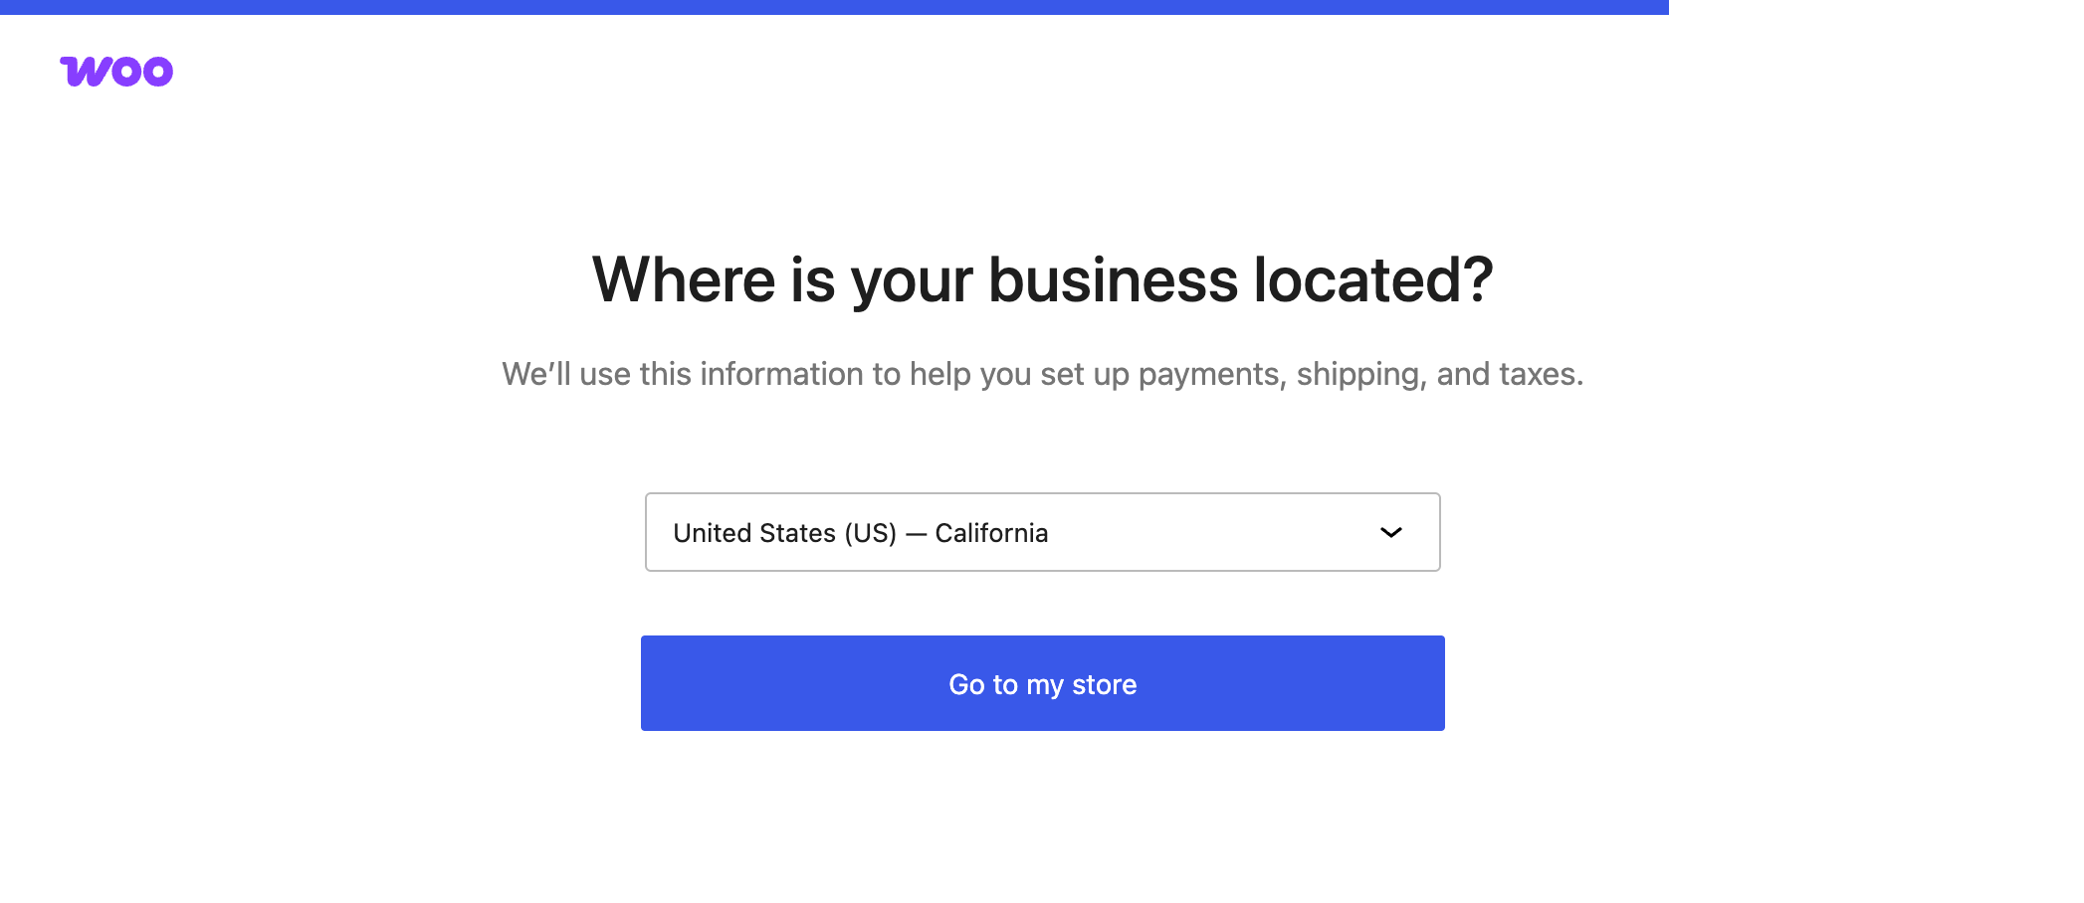
Task: Confirm location by clicking Go to my store
Action: 1042,683
